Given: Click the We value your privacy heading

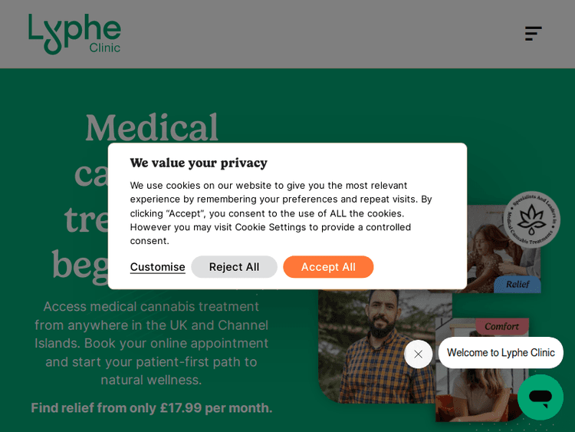Looking at the screenshot, I should tap(199, 163).
